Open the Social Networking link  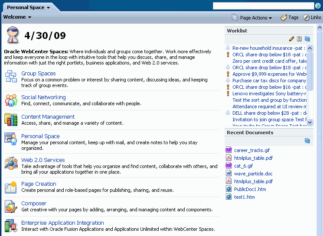tap(43, 97)
